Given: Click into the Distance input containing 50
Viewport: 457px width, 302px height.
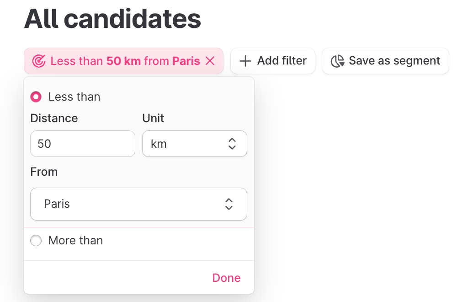Looking at the screenshot, I should [82, 144].
